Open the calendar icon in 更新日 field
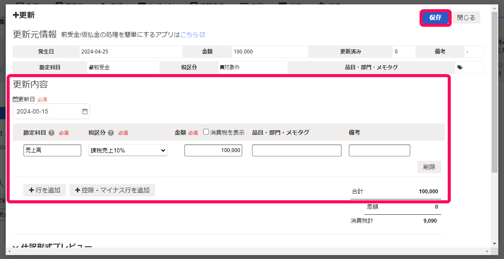Viewport: 504px width, 259px height. click(85, 111)
